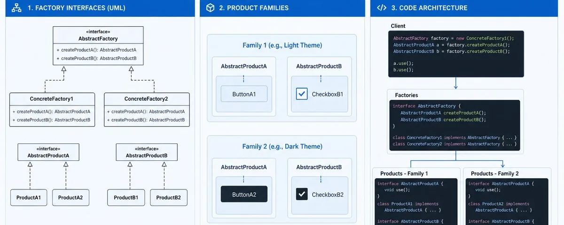Click the dark ButtonA2 button
Screen dimensions: 564x225
point(244,194)
